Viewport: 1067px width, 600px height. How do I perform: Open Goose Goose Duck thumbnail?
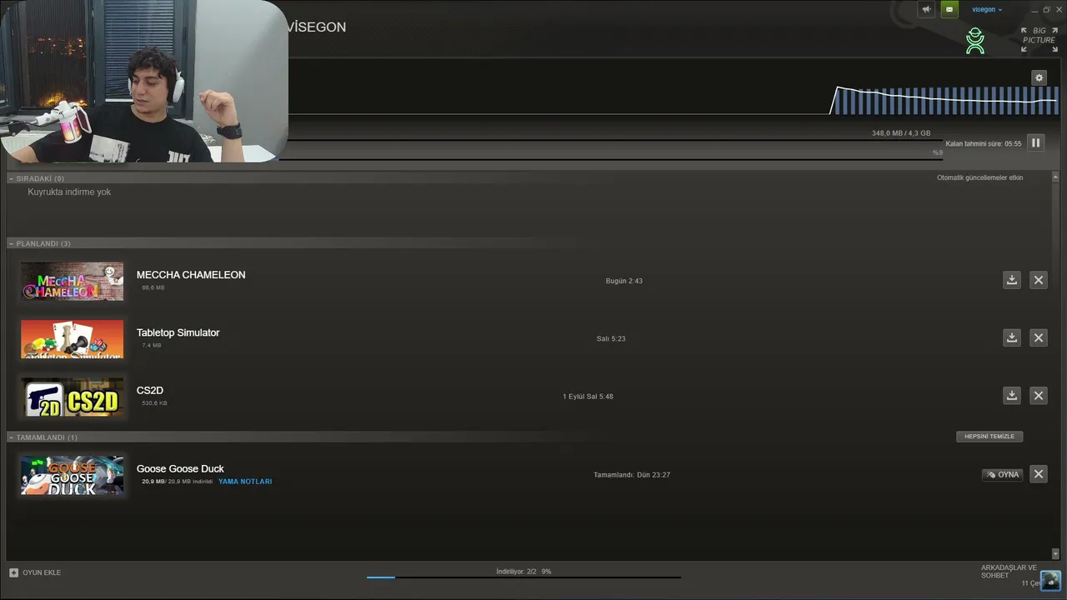coord(72,475)
